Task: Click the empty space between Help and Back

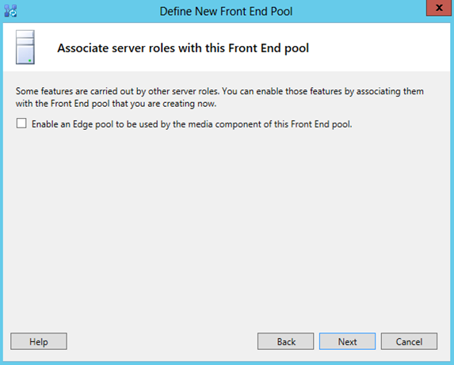Action: (162, 341)
